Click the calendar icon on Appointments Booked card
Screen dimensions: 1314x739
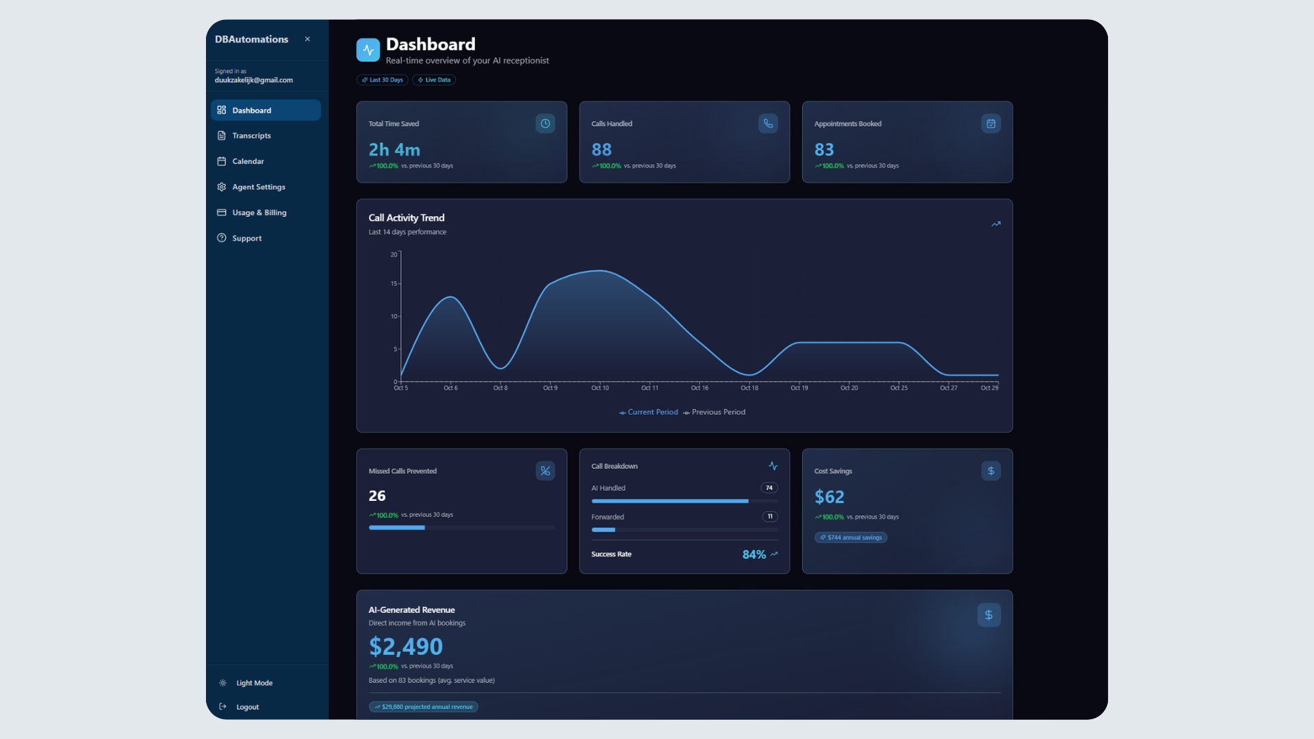tap(991, 124)
